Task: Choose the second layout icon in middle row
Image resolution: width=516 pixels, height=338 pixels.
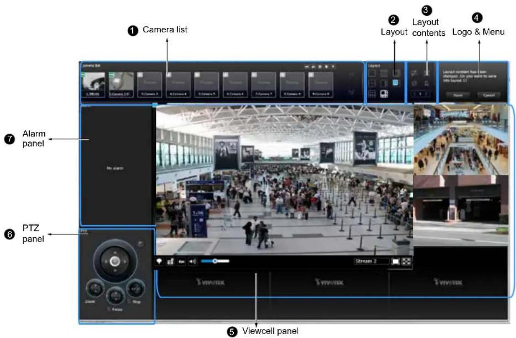Action: coord(384,83)
